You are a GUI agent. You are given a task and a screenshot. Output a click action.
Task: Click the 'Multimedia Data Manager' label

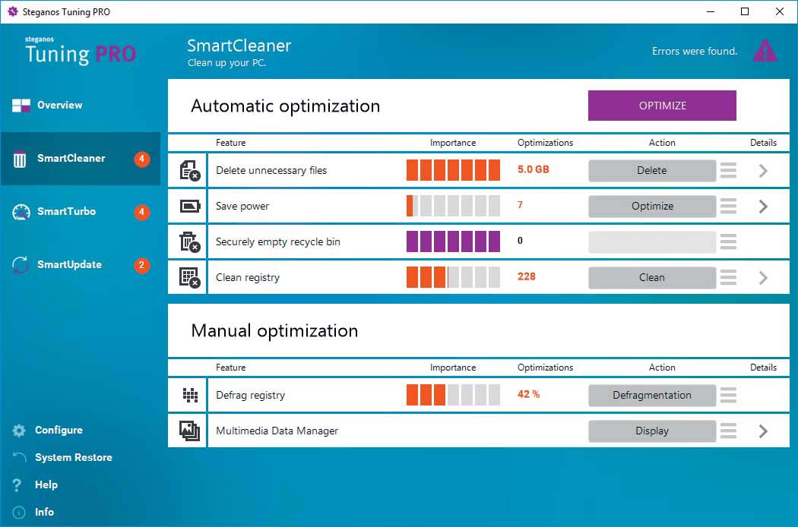point(277,431)
